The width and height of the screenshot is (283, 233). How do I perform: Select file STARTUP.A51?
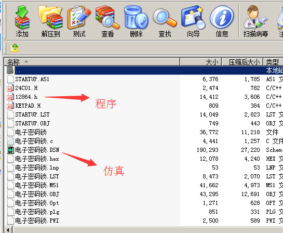point(32,79)
